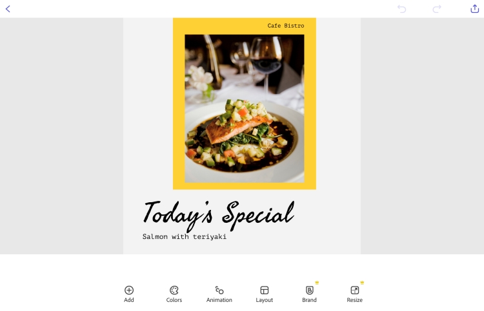Image resolution: width=484 pixels, height=311 pixels.
Task: Select the Salmon with teriyaki text
Action: click(185, 236)
